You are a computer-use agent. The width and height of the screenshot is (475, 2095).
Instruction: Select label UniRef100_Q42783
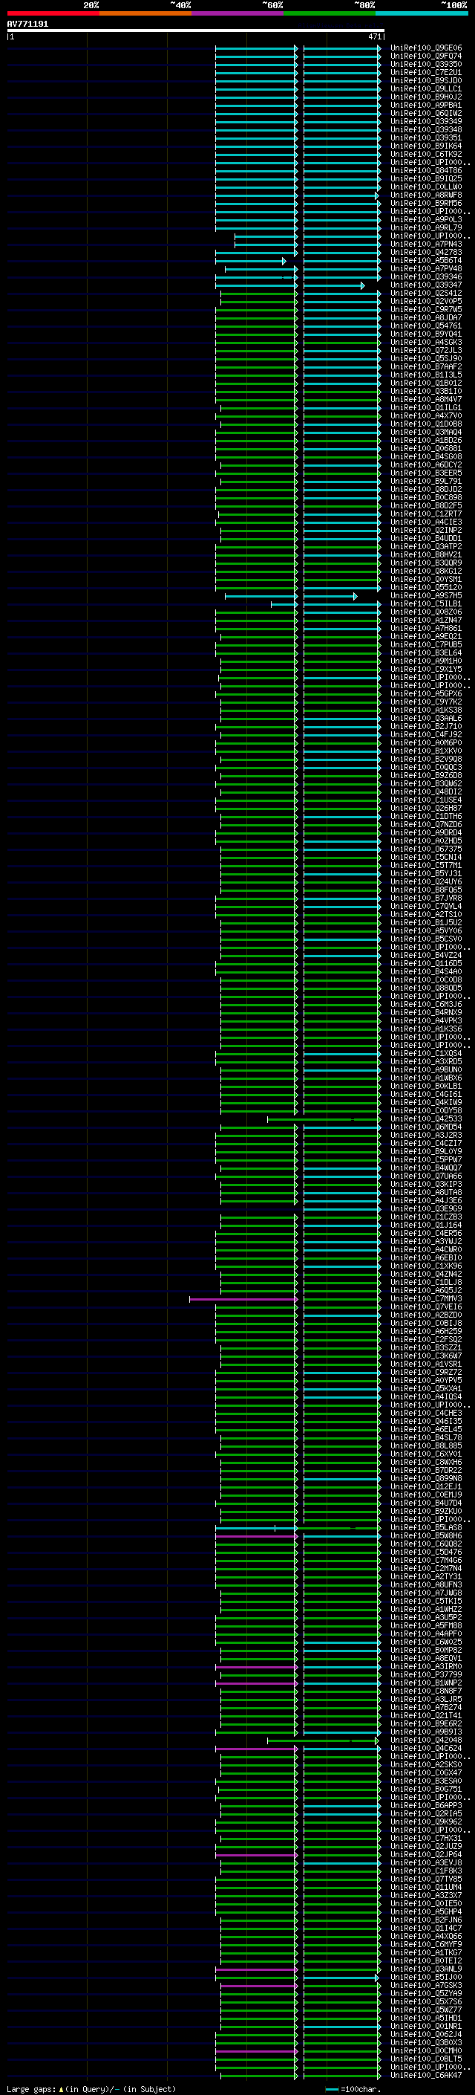(x=426, y=252)
